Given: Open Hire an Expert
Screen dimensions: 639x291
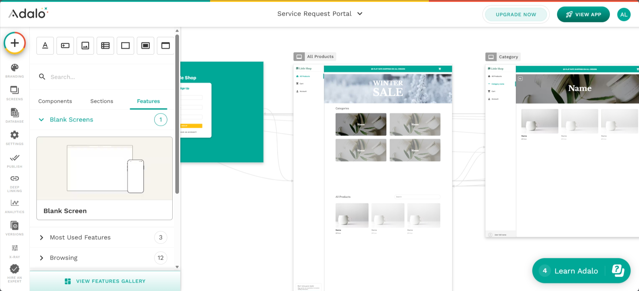Looking at the screenshot, I should [15, 273].
